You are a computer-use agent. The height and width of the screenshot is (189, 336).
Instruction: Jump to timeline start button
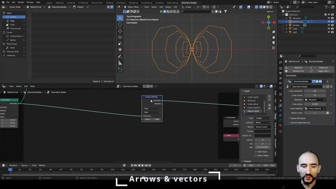pyautogui.click(x=132, y=165)
